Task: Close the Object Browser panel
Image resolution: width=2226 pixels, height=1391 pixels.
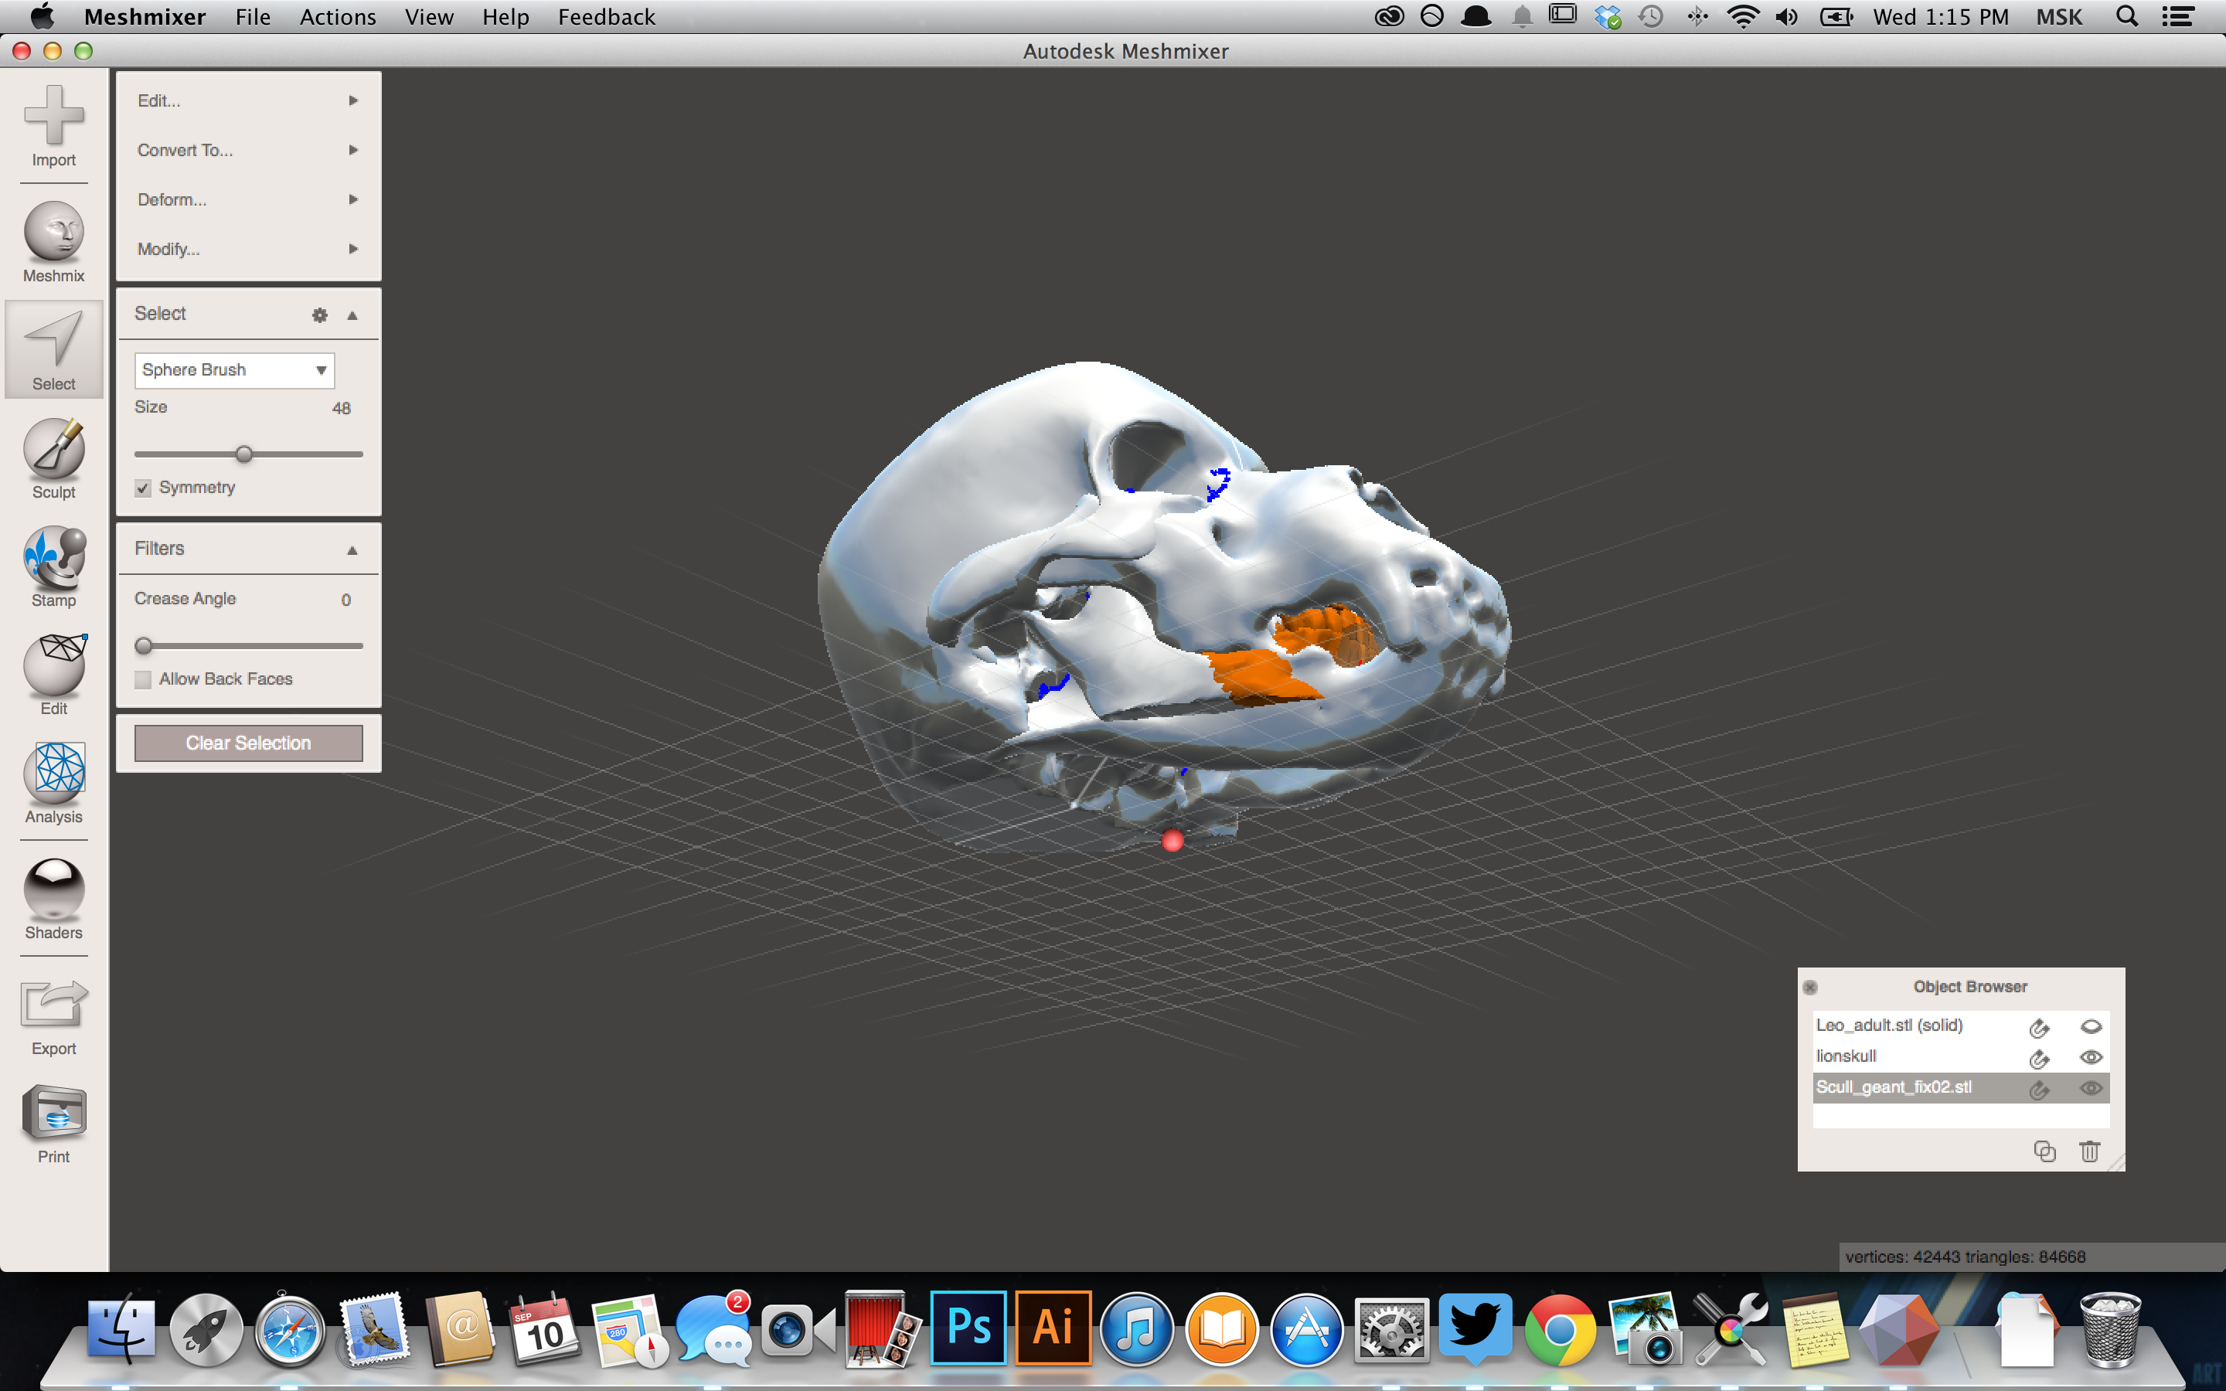Action: (1809, 987)
